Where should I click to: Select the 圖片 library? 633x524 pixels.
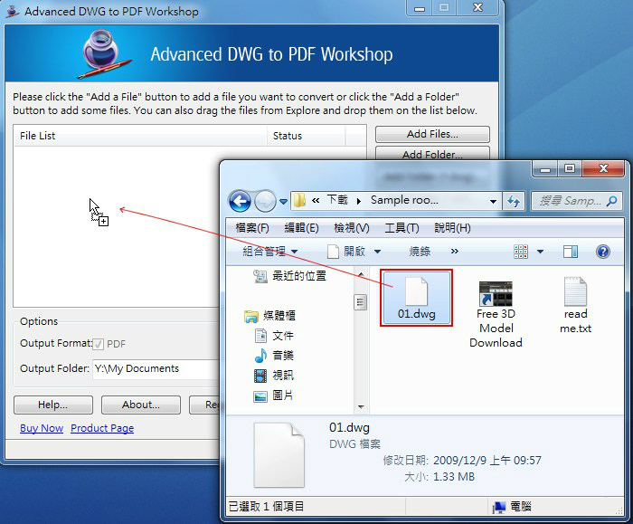tap(273, 395)
